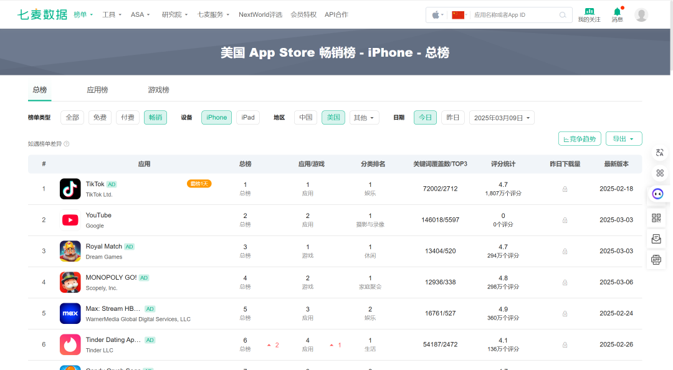Switch to the 游戏榜 tab
This screenshot has width=673, height=370.
coord(158,90)
